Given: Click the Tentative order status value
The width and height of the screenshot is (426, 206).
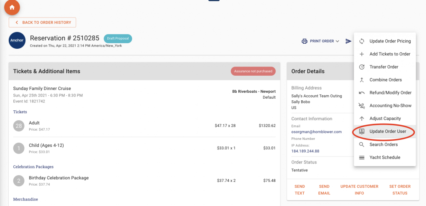Looking at the screenshot, I should click(300, 170).
